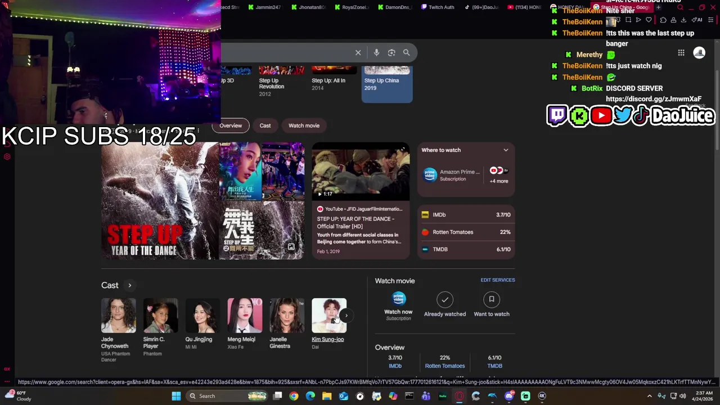This screenshot has width=720, height=405.
Task: Open a new browser tab
Action: pyautogui.click(x=659, y=7)
